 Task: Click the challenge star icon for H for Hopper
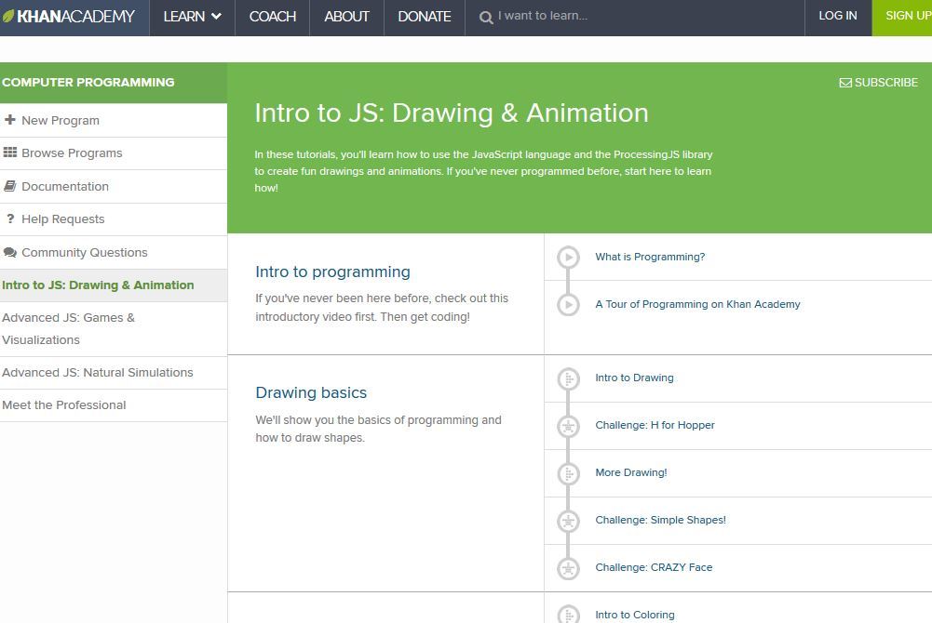pyautogui.click(x=568, y=426)
